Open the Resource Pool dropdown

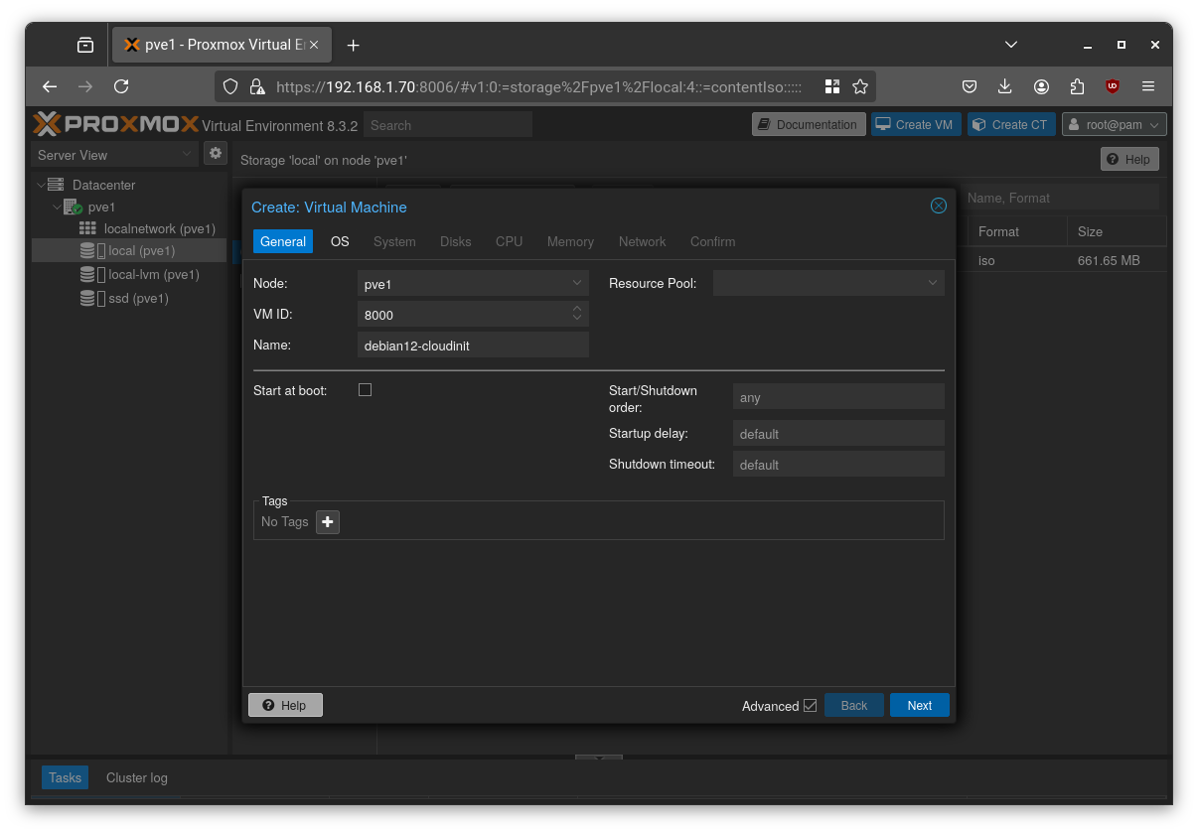(932, 283)
